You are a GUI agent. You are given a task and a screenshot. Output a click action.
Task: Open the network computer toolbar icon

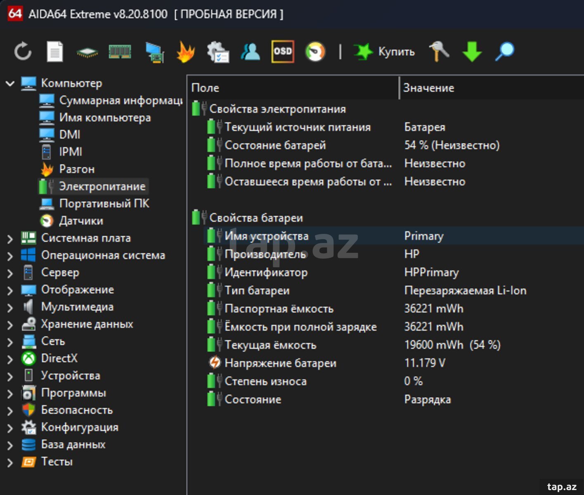click(x=154, y=52)
